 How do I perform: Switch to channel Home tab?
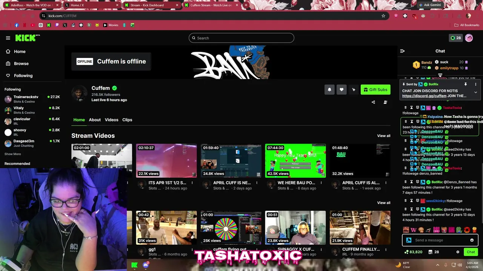tap(79, 120)
